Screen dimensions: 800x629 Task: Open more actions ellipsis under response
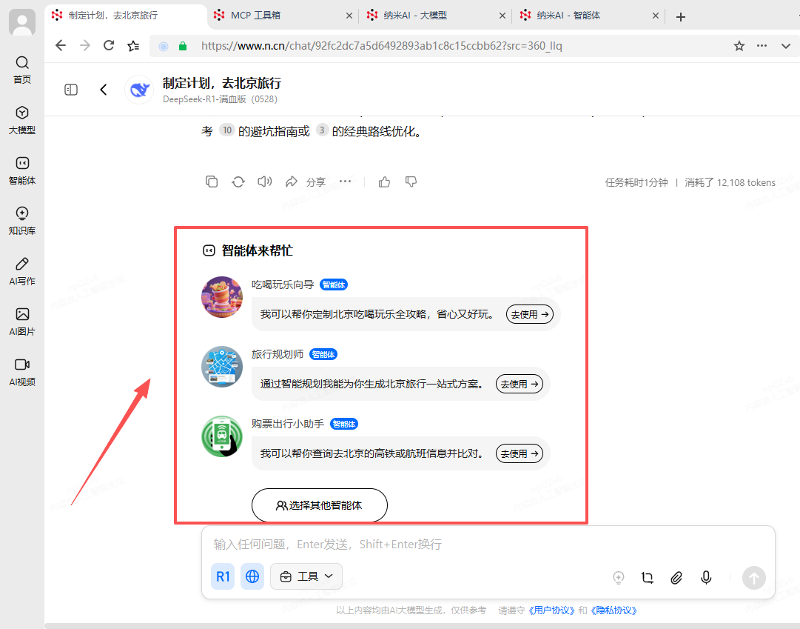click(x=345, y=182)
